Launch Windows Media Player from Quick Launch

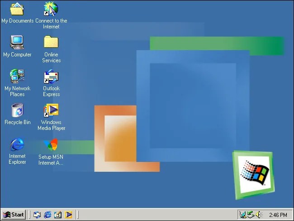(68, 215)
